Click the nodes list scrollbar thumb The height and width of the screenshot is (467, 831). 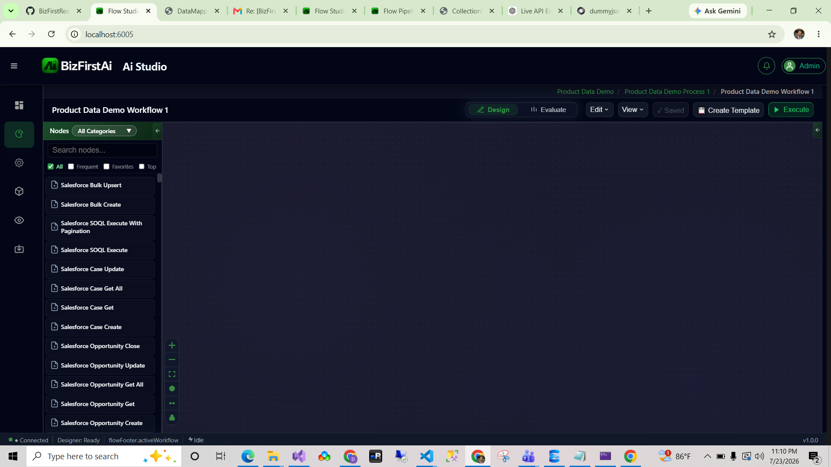point(159,178)
